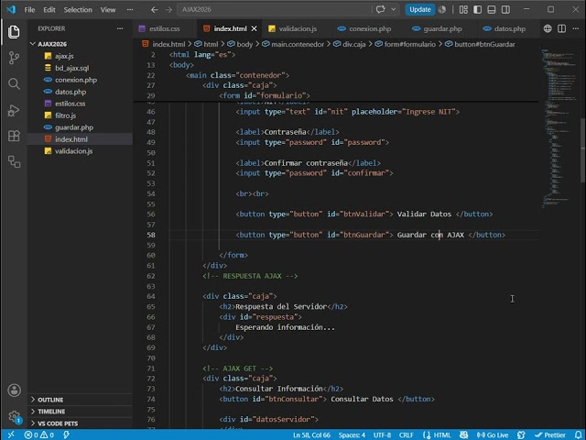
Task: Close the index.html tab
Action: point(255,28)
